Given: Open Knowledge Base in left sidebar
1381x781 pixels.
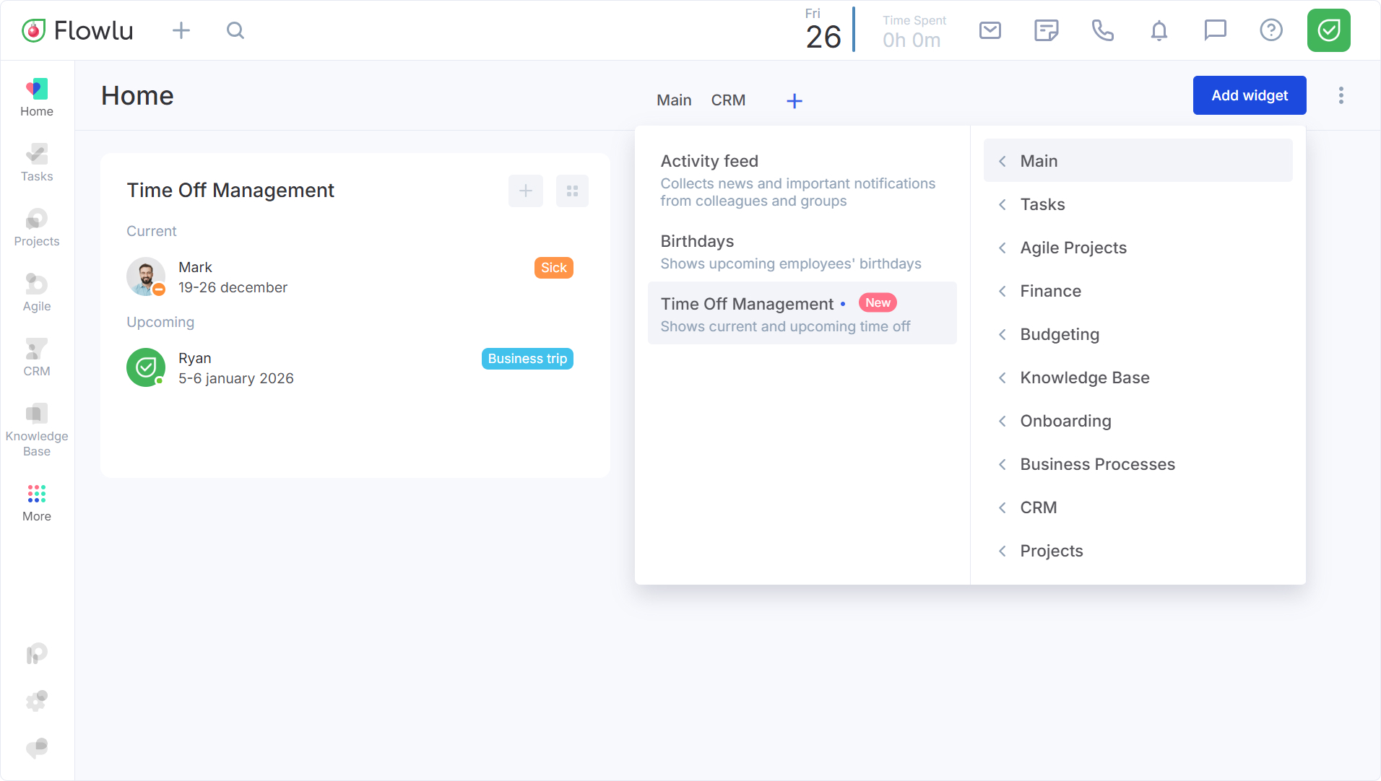Looking at the screenshot, I should click(37, 429).
